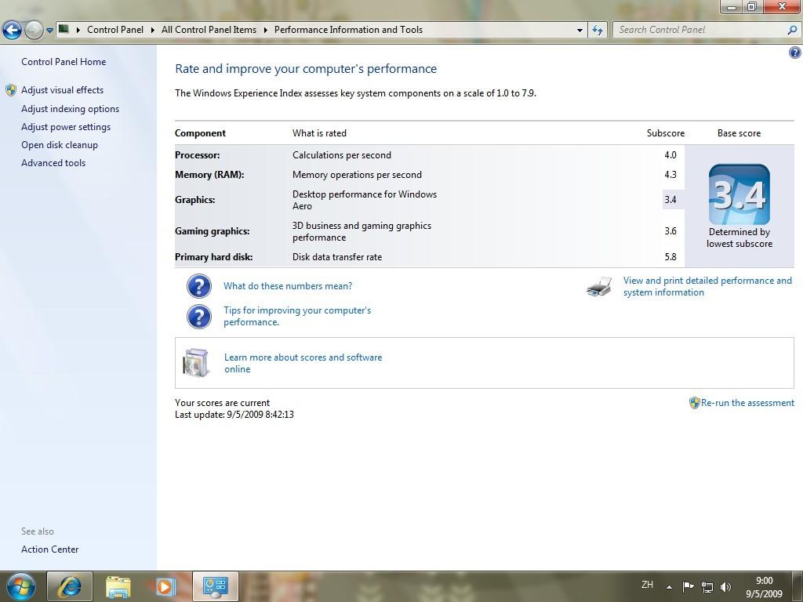Screen dimensions: 803x602
Task: Click question icon beside 'What do these numbers mean?'
Action: coord(199,286)
